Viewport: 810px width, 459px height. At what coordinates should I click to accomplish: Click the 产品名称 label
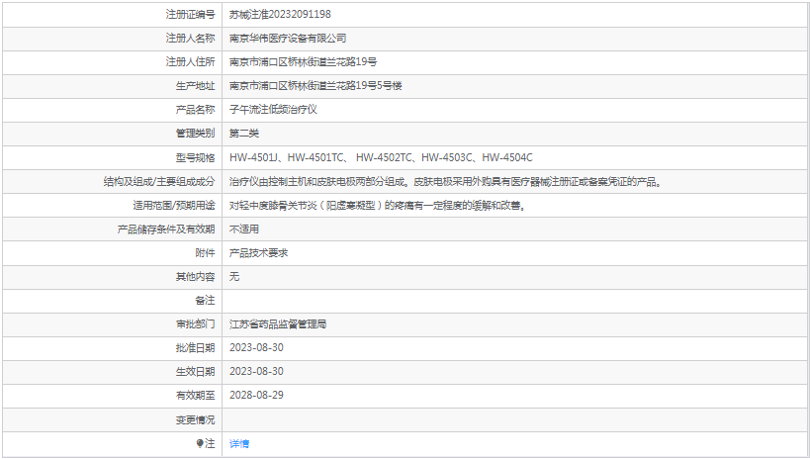(x=195, y=110)
